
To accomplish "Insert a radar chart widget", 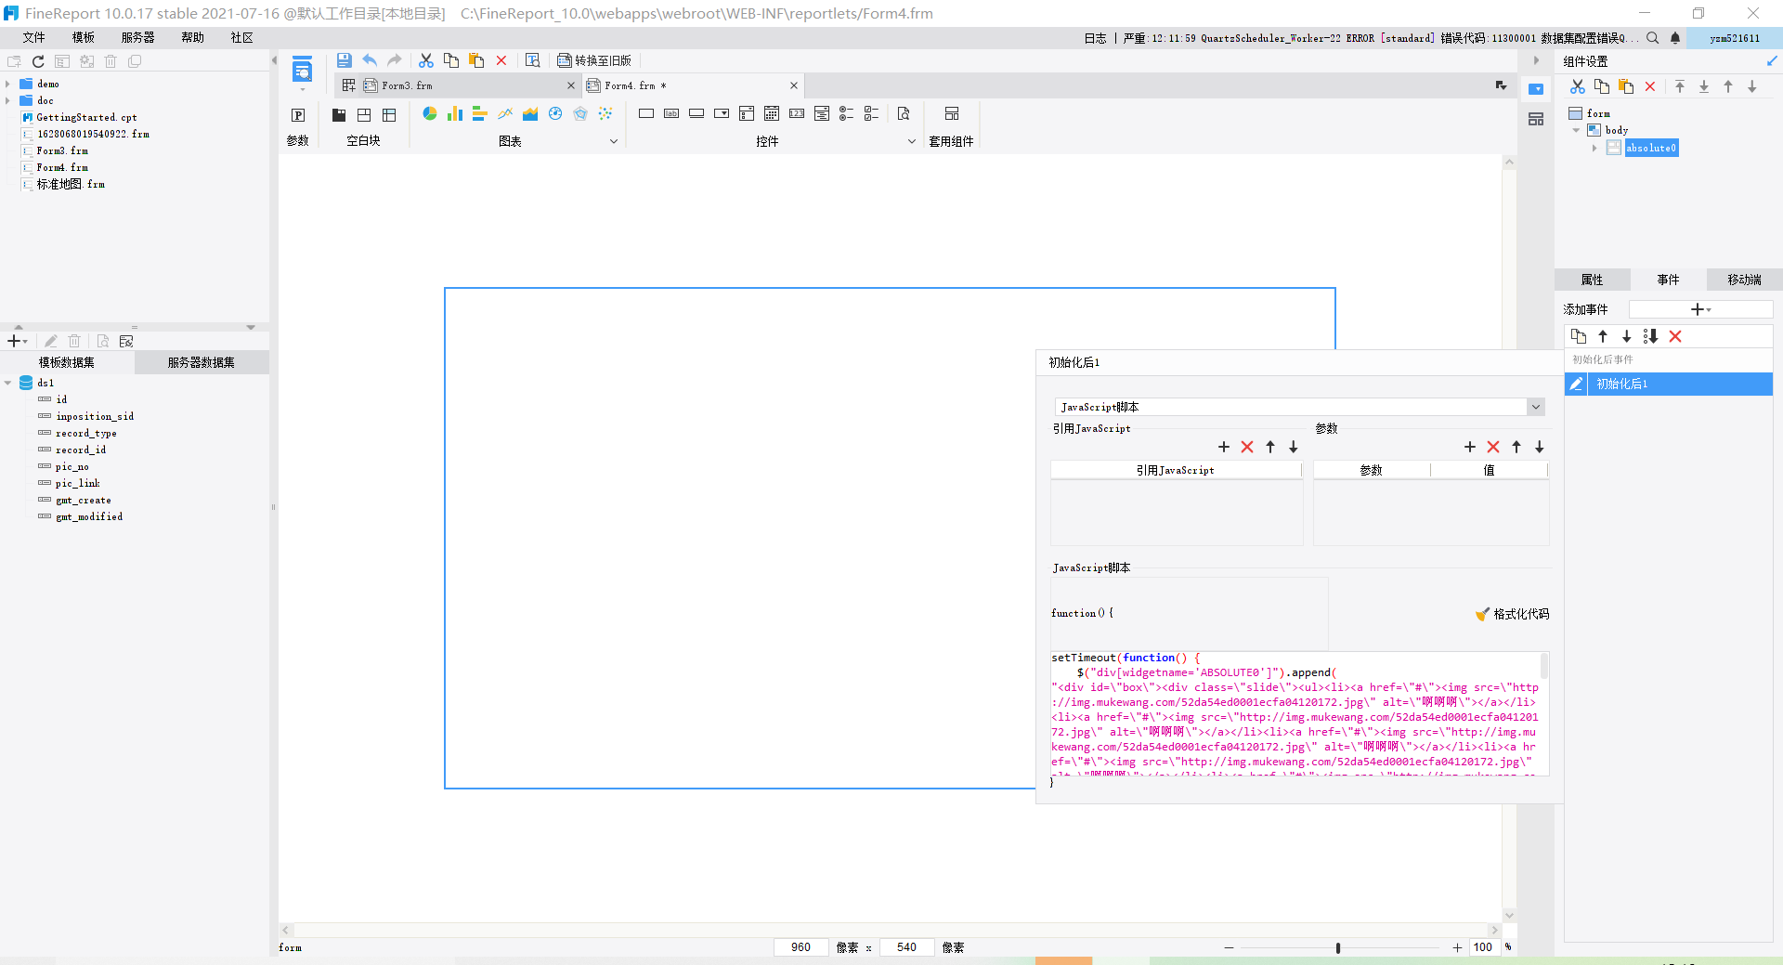I will pos(580,113).
